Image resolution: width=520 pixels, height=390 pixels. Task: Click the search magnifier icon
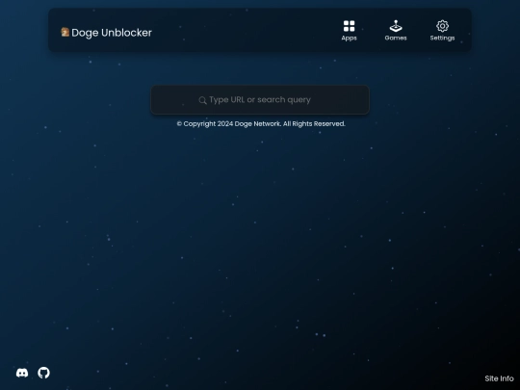point(202,100)
